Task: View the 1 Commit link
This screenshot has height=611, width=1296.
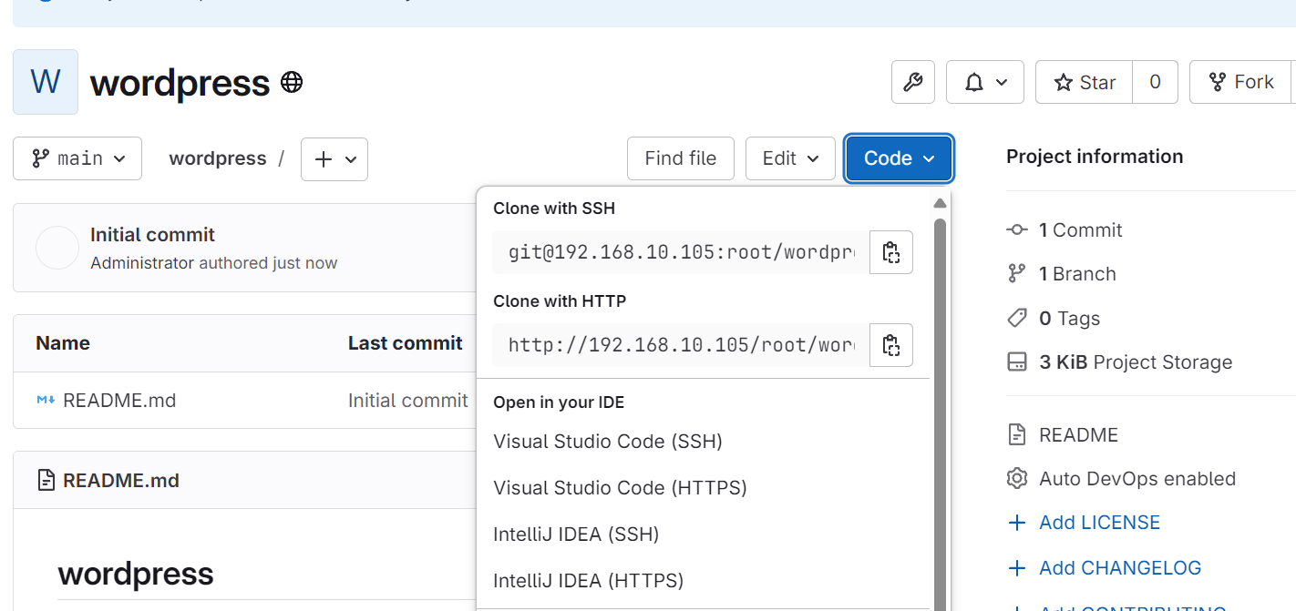Action: click(1080, 230)
